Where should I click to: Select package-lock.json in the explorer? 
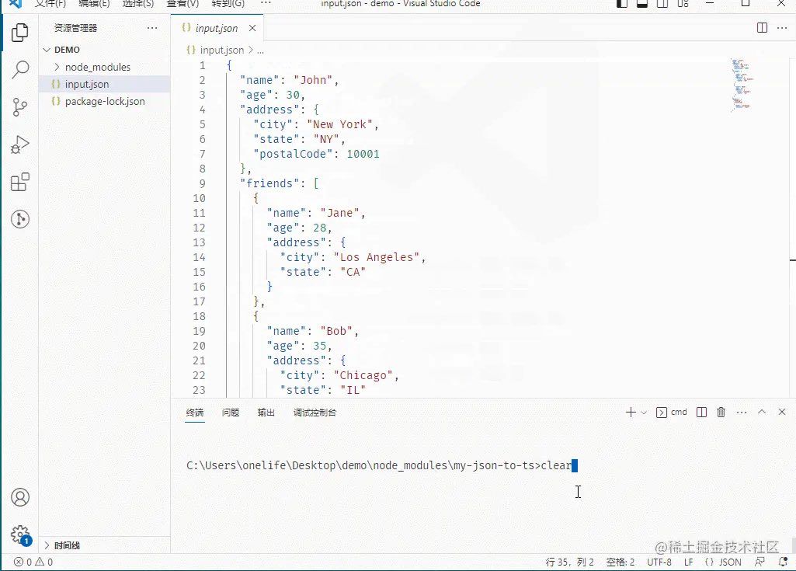point(105,101)
